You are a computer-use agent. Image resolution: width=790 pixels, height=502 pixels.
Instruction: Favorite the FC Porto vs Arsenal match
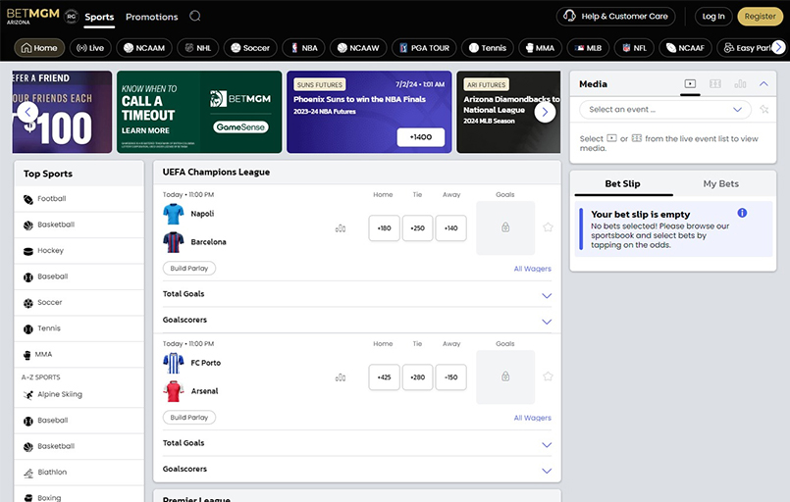coord(548,376)
